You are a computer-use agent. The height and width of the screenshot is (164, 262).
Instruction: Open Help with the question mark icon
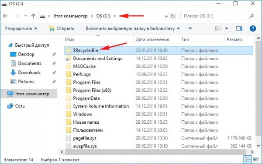pyautogui.click(x=253, y=28)
